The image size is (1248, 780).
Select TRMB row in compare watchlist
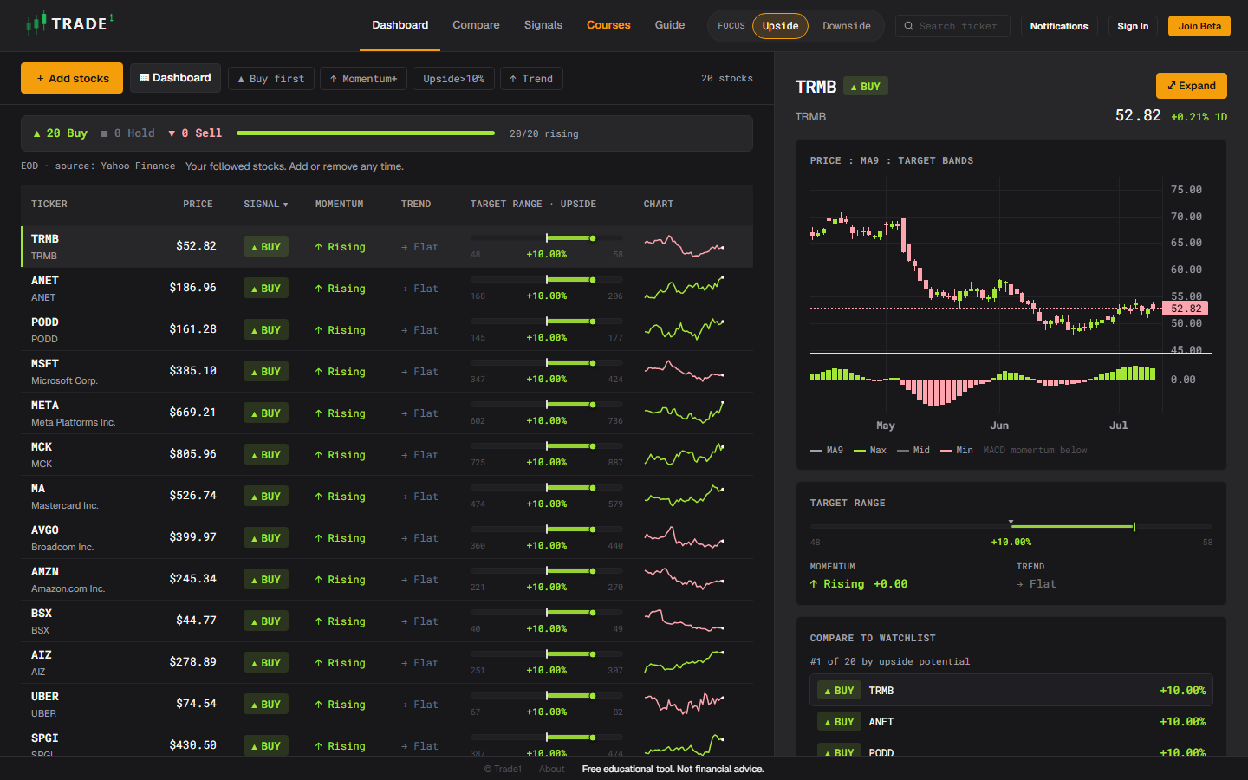coord(1011,691)
